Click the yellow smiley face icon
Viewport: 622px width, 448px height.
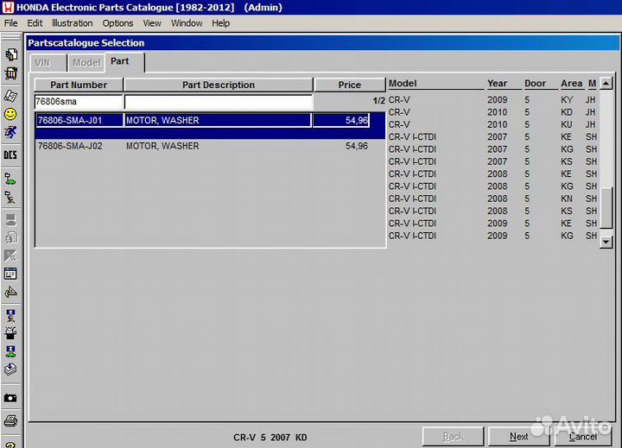(10, 114)
